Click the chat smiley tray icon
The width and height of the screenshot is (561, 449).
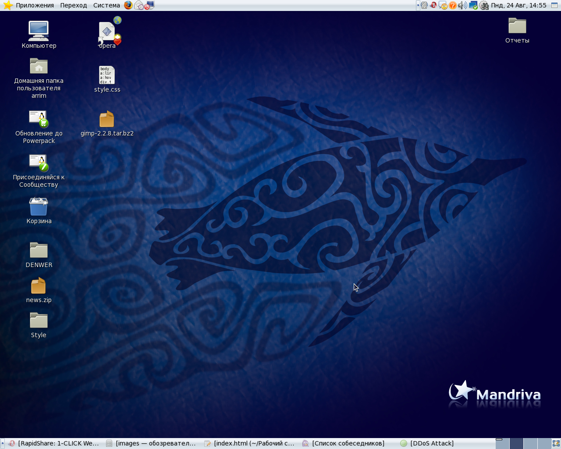[443, 5]
